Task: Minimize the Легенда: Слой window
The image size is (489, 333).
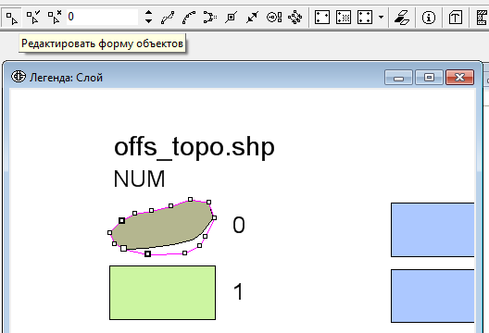Action: click(x=398, y=78)
